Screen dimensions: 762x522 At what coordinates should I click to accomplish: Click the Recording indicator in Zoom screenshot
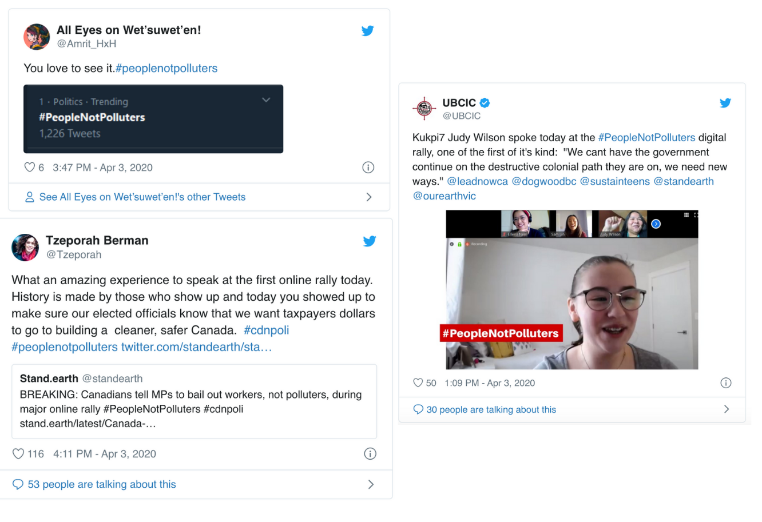[476, 244]
